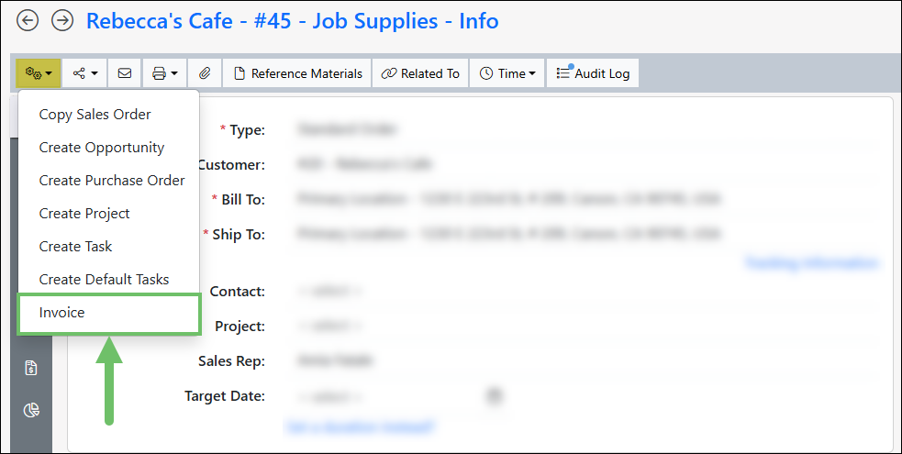Click the Sales Rep value field
The image size is (902, 454).
[335, 360]
